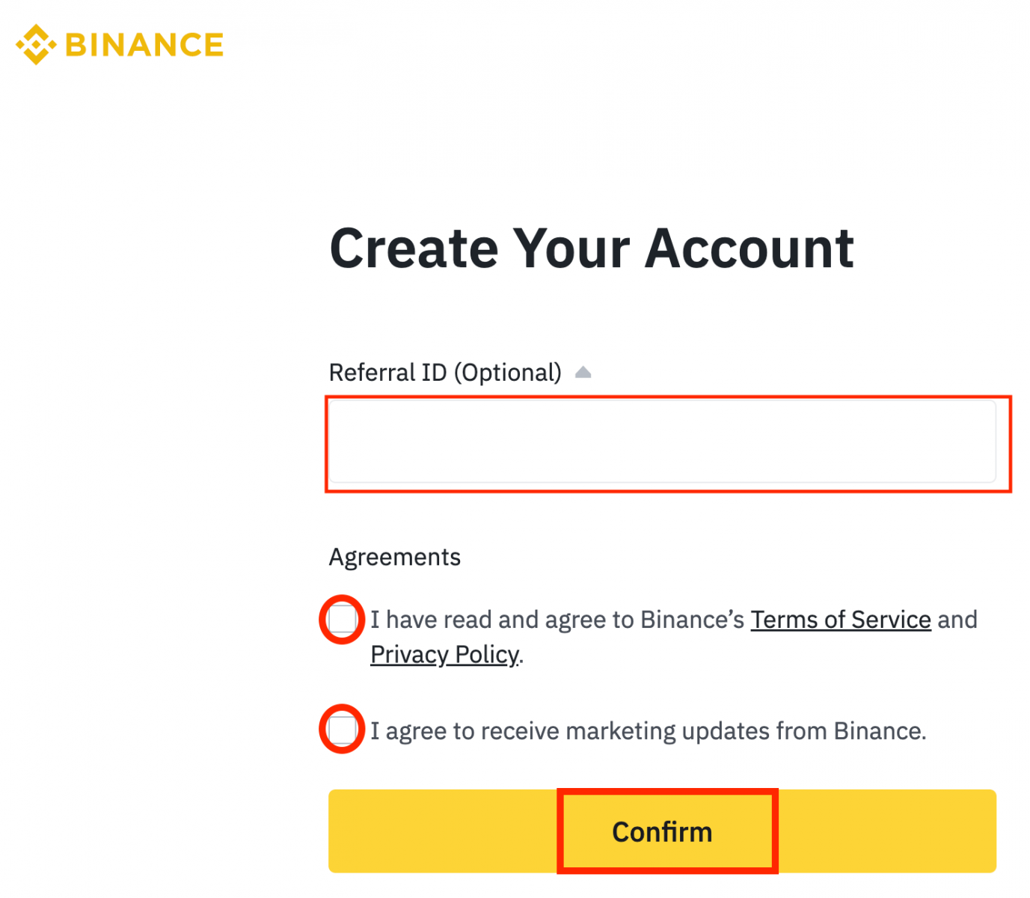Click the yellow Confirm bar at the bottom

click(x=663, y=831)
